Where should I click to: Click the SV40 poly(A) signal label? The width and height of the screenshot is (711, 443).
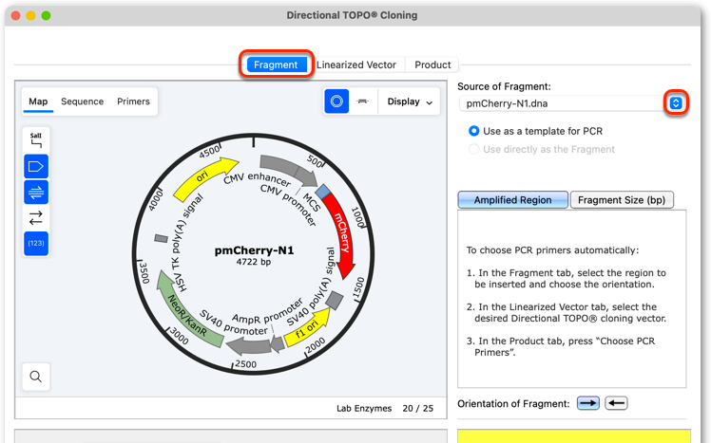coord(310,286)
